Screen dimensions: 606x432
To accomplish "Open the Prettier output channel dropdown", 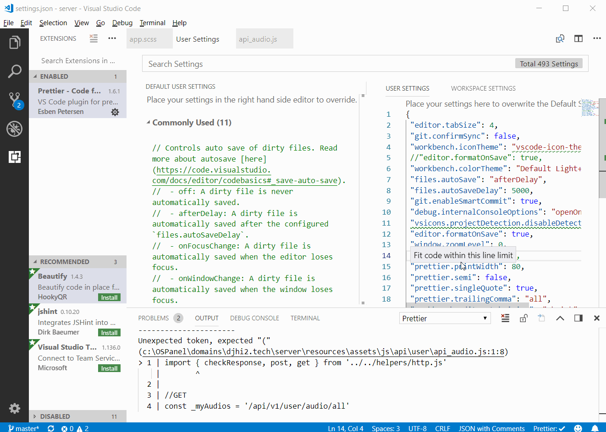I will 445,318.
